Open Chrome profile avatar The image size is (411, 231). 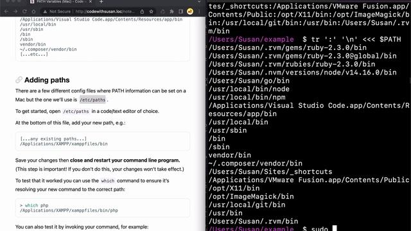click(x=190, y=12)
